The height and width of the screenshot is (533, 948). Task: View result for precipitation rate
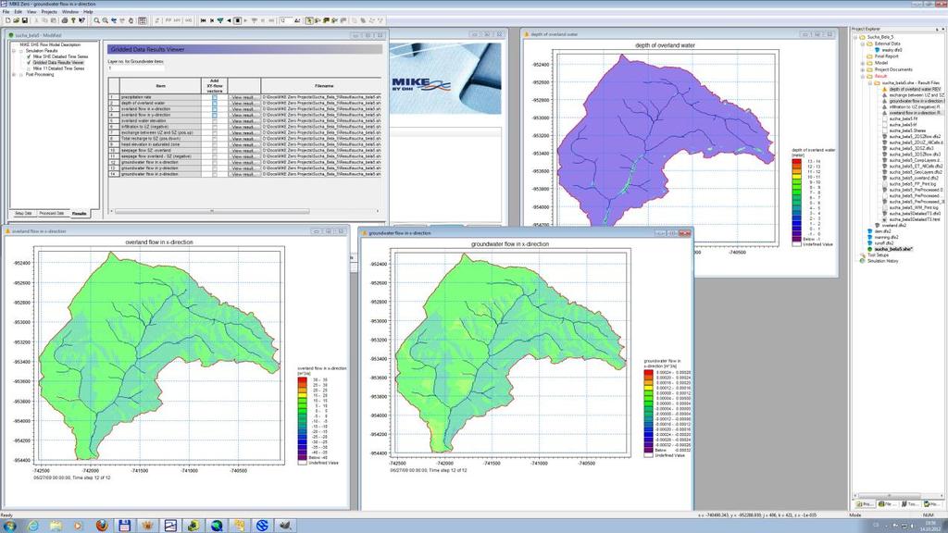(x=244, y=97)
